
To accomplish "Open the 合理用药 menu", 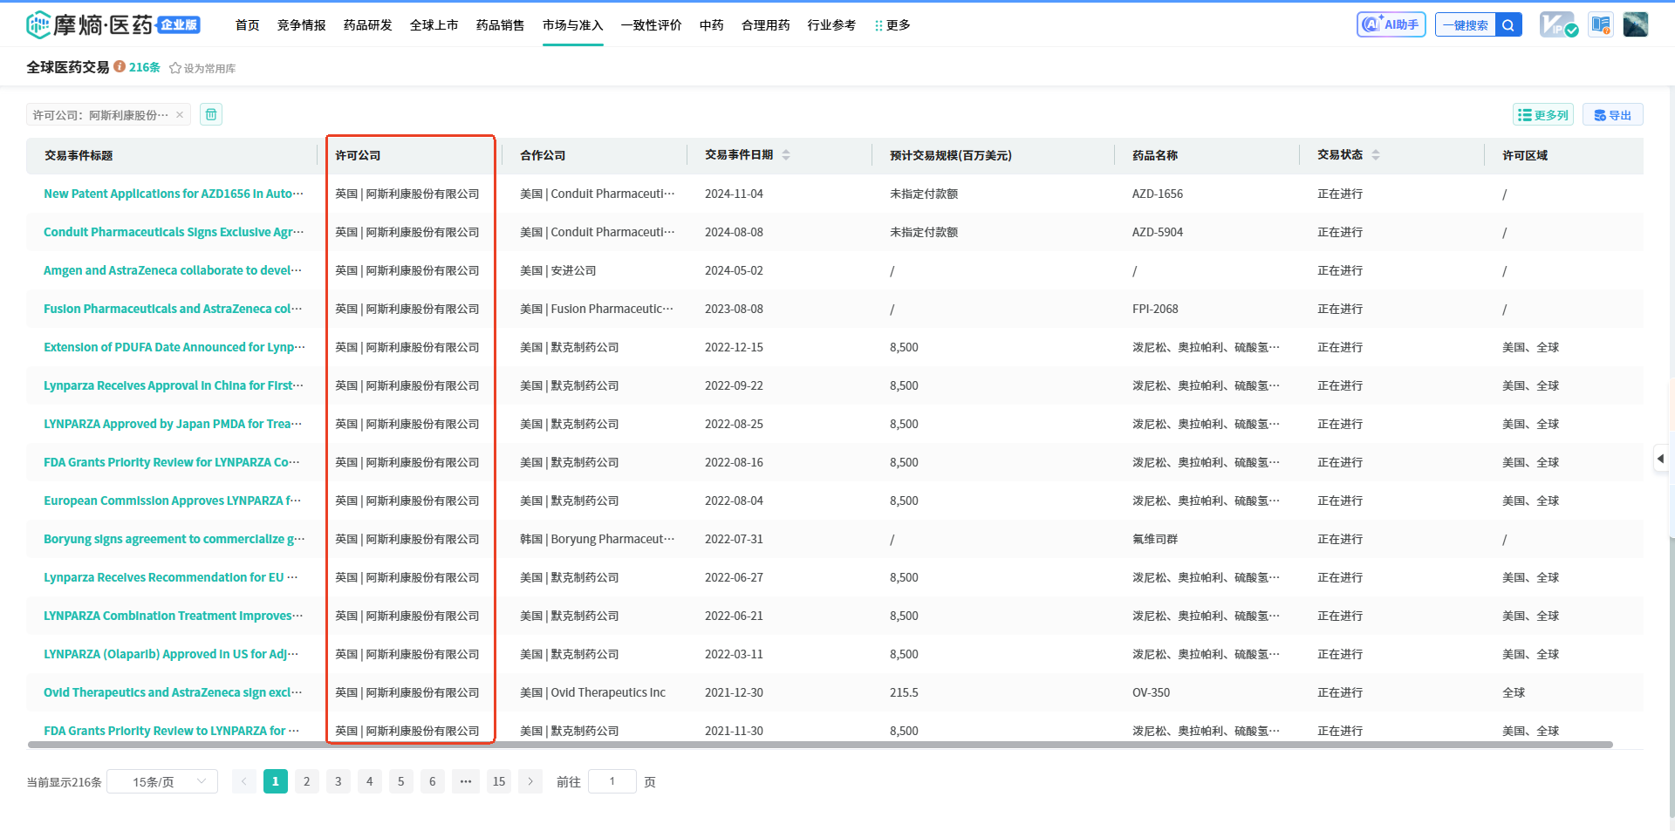I will click(x=766, y=24).
